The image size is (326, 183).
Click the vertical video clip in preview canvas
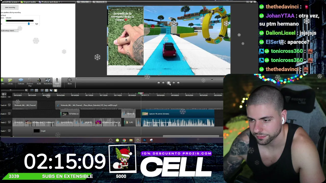(x=126, y=36)
